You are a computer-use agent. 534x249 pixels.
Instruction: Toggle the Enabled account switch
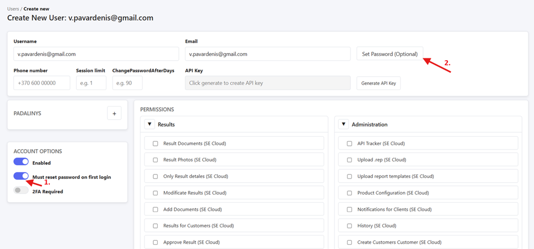point(21,163)
